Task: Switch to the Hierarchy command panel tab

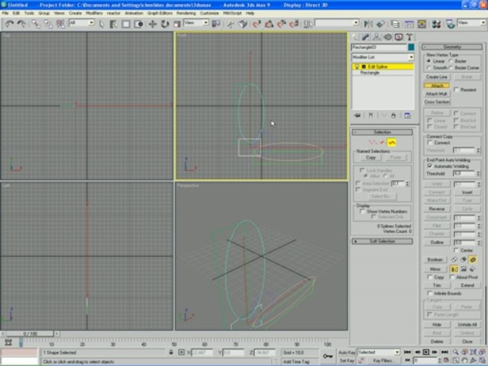Action: (x=377, y=37)
